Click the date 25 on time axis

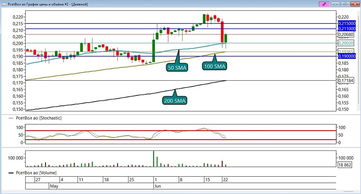(x=131, y=180)
